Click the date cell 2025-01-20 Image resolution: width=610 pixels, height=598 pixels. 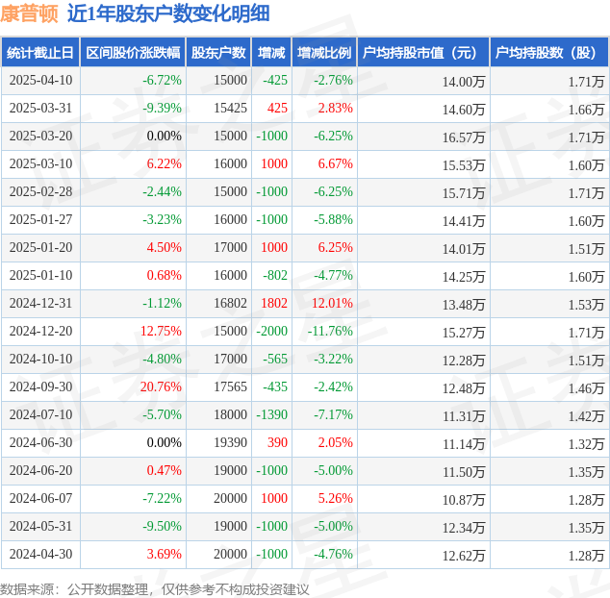coord(40,247)
